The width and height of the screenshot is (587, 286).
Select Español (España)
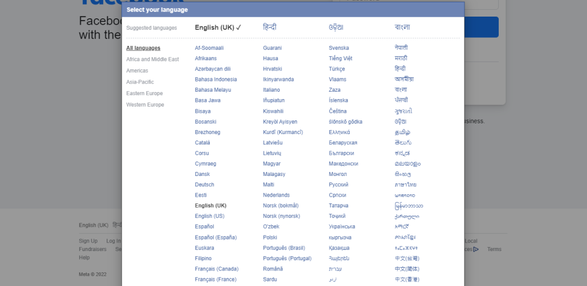click(x=216, y=237)
